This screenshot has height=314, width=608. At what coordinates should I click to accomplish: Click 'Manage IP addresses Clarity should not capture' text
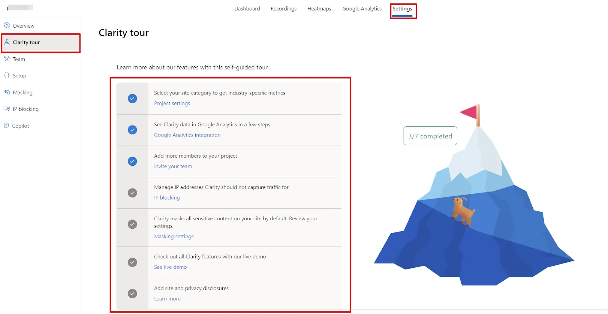click(x=221, y=187)
